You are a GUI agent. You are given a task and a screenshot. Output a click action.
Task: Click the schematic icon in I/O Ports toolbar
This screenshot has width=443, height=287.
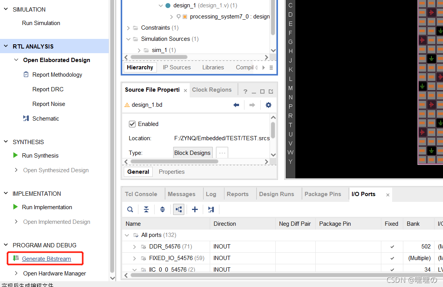pyautogui.click(x=211, y=210)
